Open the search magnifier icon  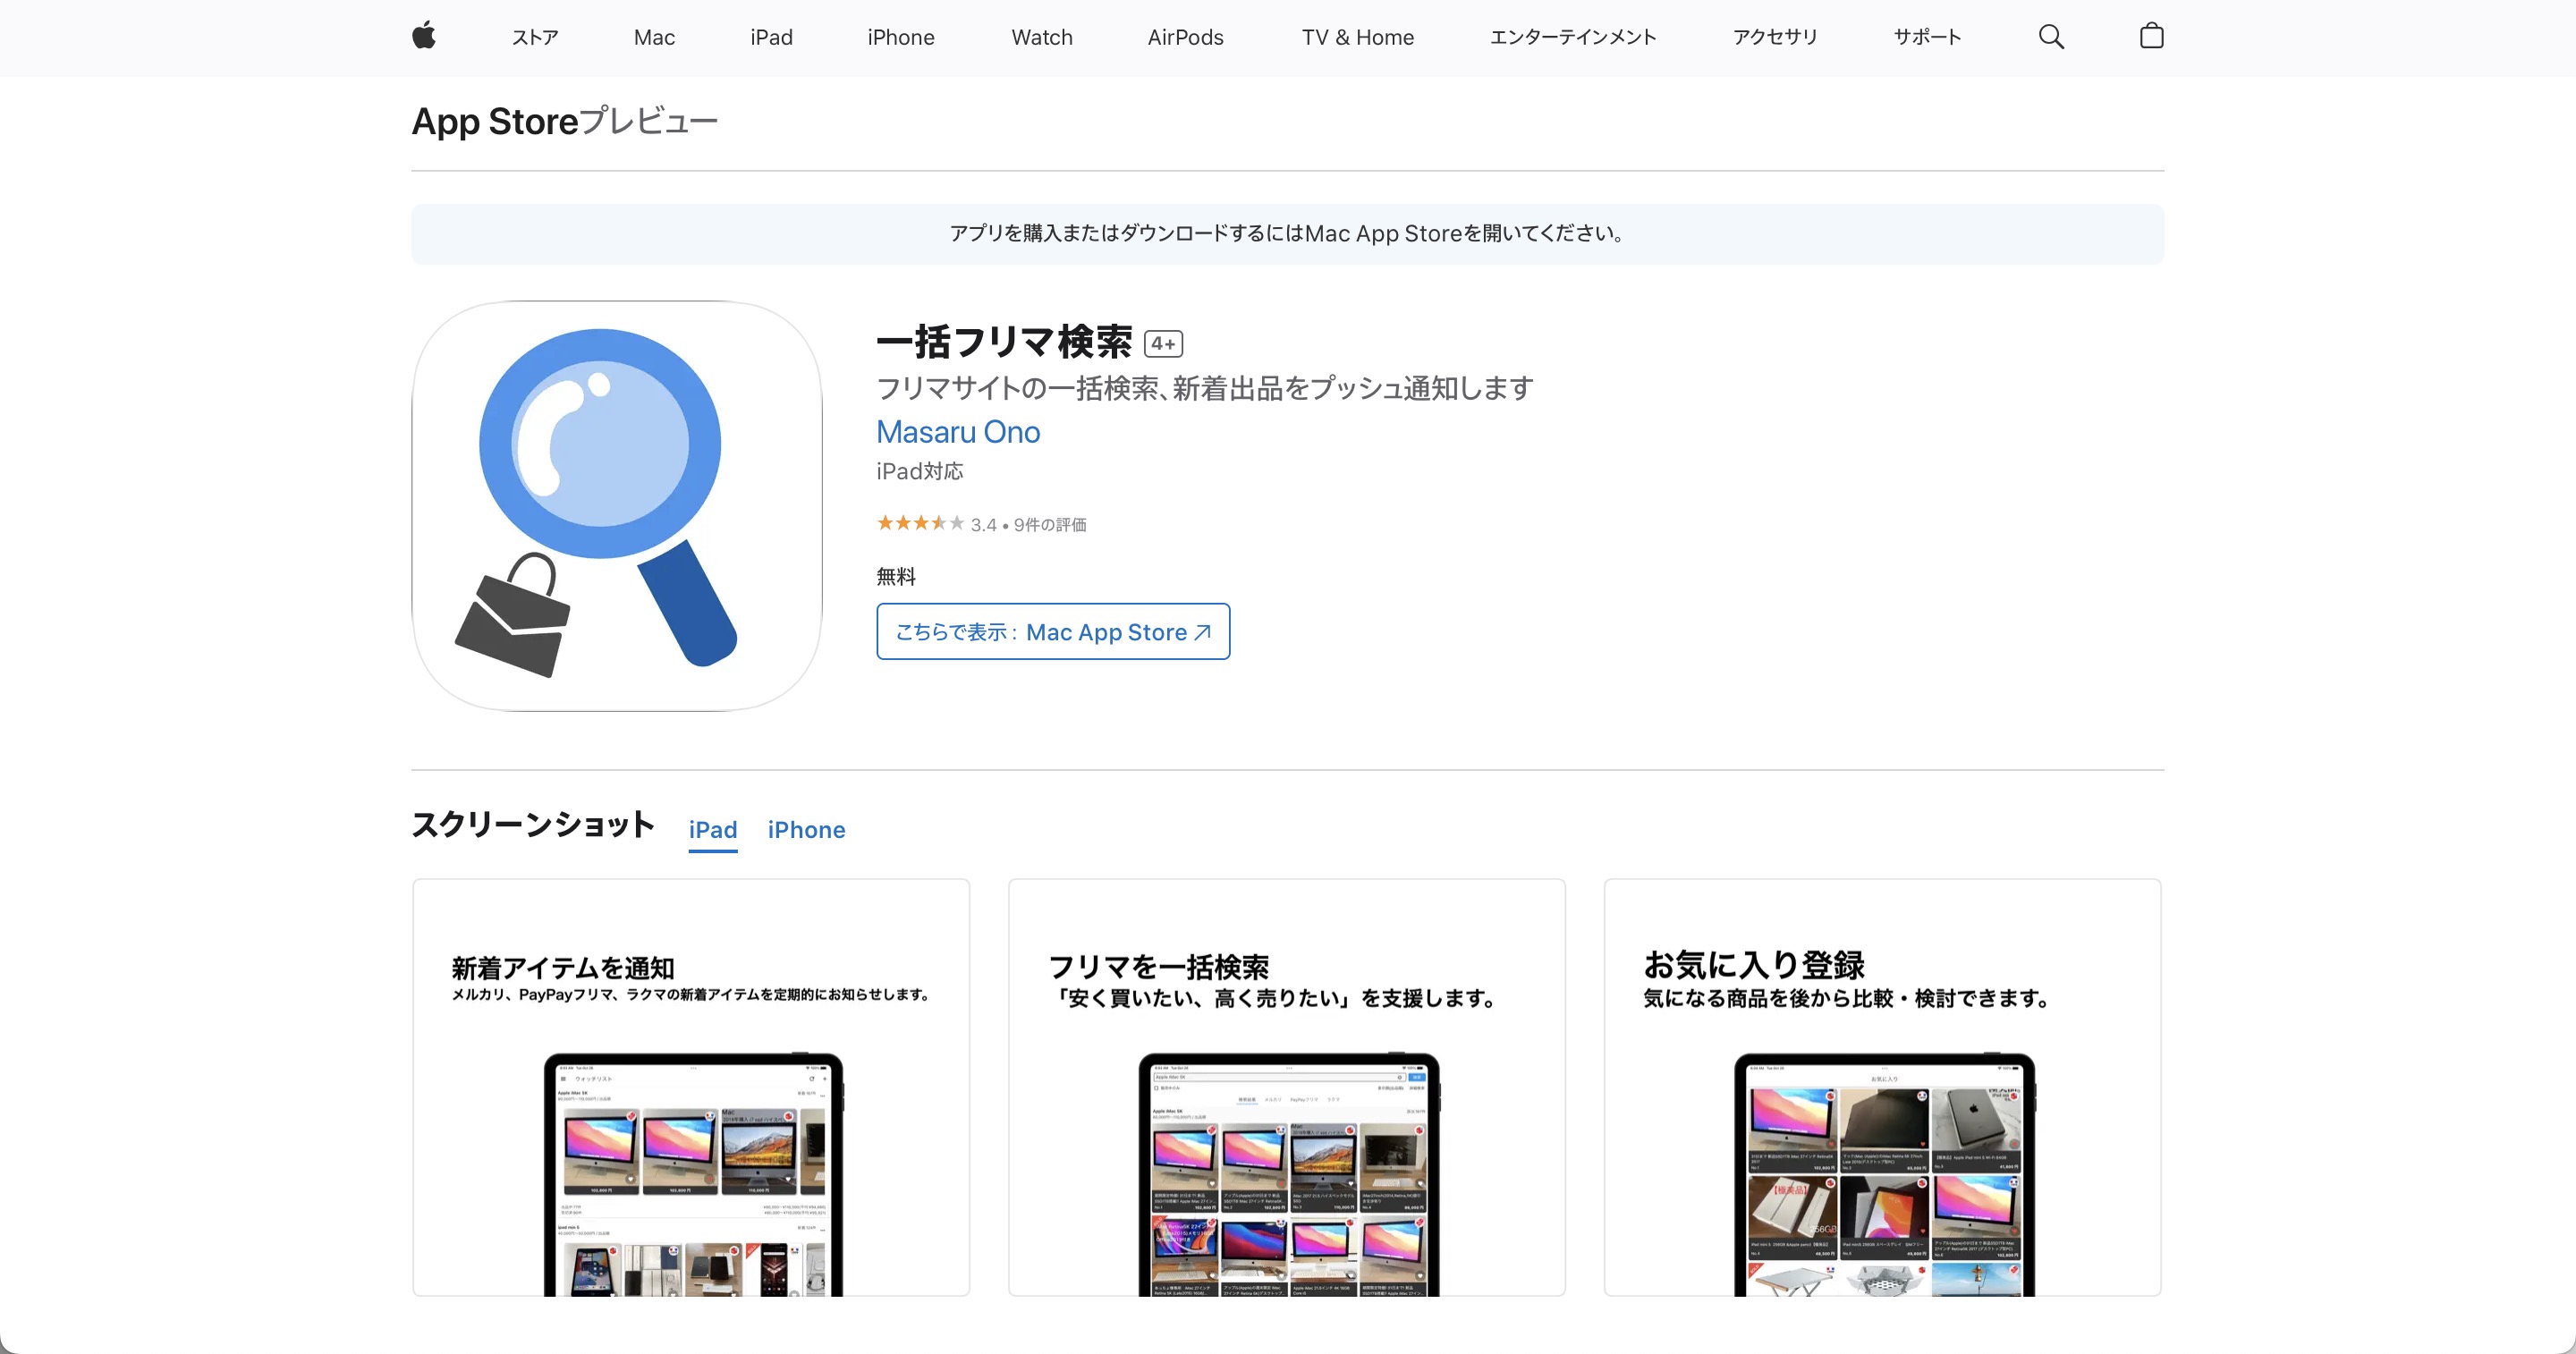click(x=2051, y=37)
